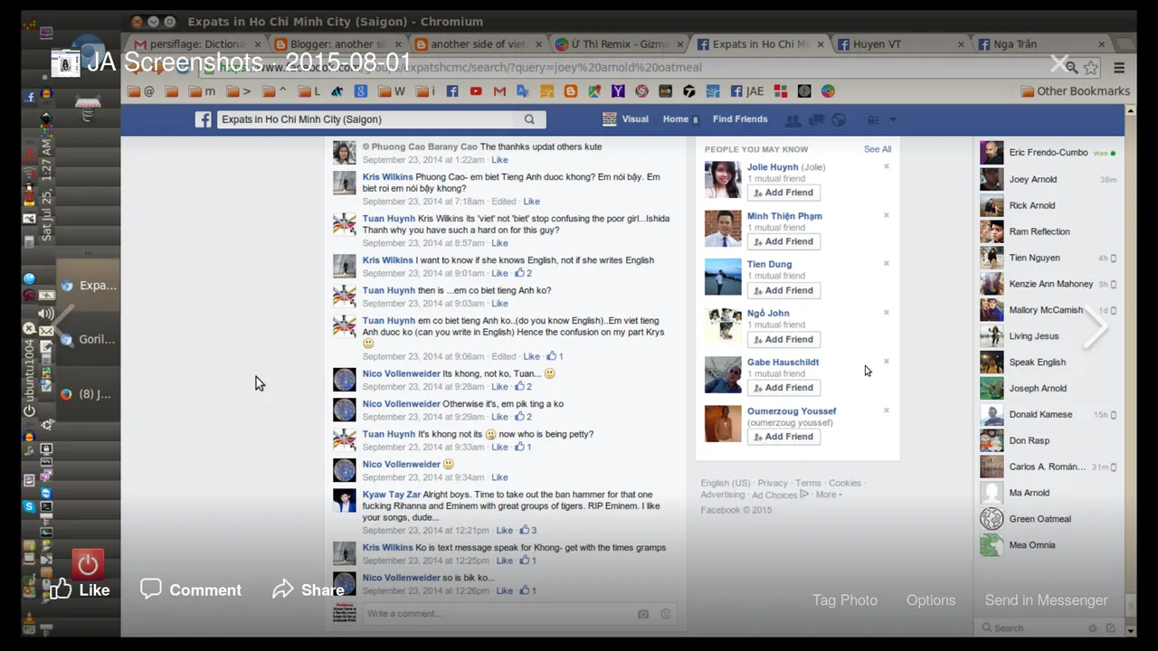Click Write a comment field
The image size is (1158, 651).
click(498, 614)
